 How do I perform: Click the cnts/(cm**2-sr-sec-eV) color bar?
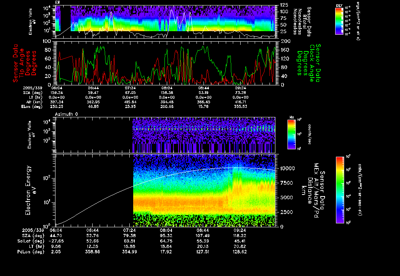340,190
